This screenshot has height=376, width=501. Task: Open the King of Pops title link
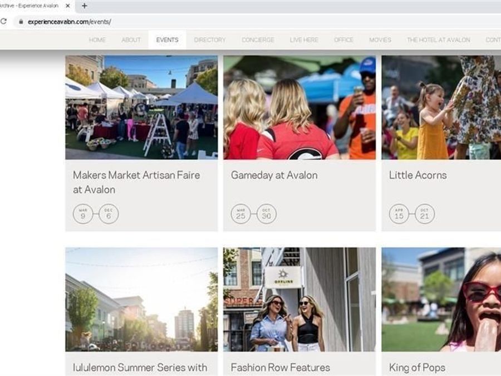417,368
